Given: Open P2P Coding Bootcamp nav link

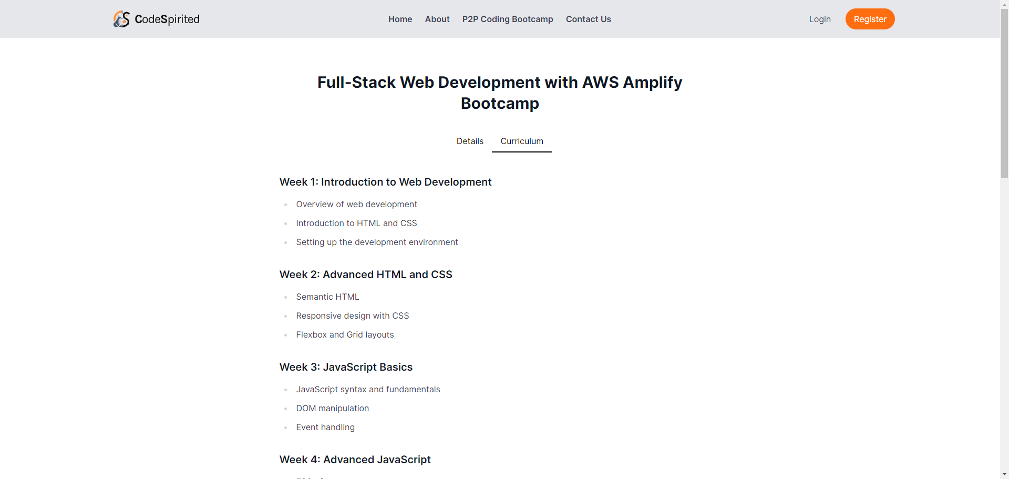Looking at the screenshot, I should click(x=508, y=19).
